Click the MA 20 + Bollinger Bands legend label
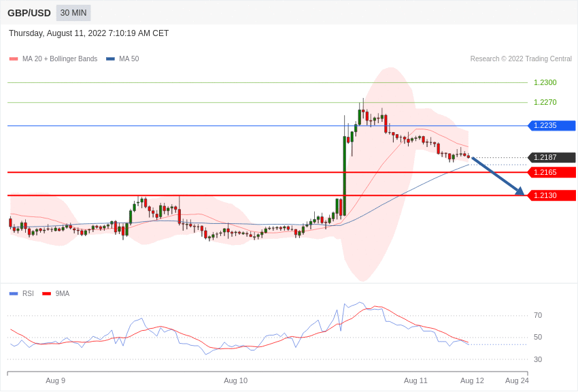The image size is (578, 392). 60,59
